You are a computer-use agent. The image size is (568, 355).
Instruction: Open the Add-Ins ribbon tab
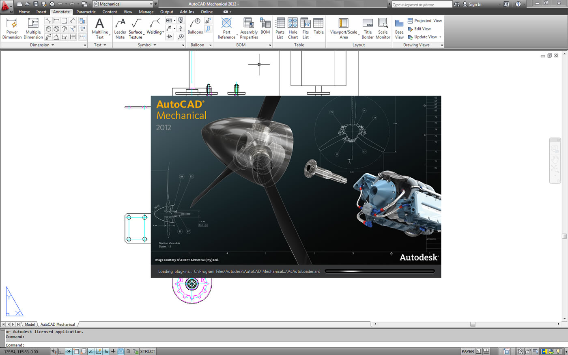pyautogui.click(x=187, y=12)
